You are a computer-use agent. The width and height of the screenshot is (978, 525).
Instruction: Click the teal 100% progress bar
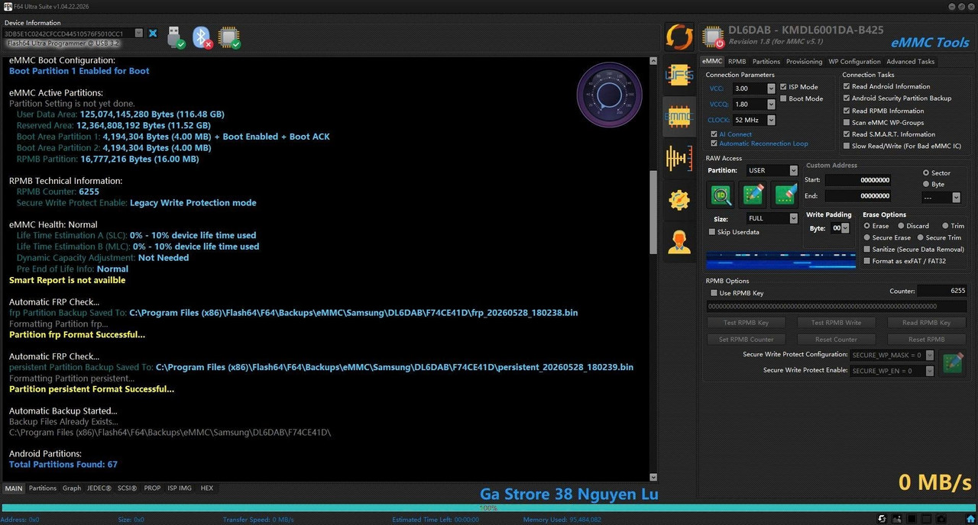(x=489, y=507)
